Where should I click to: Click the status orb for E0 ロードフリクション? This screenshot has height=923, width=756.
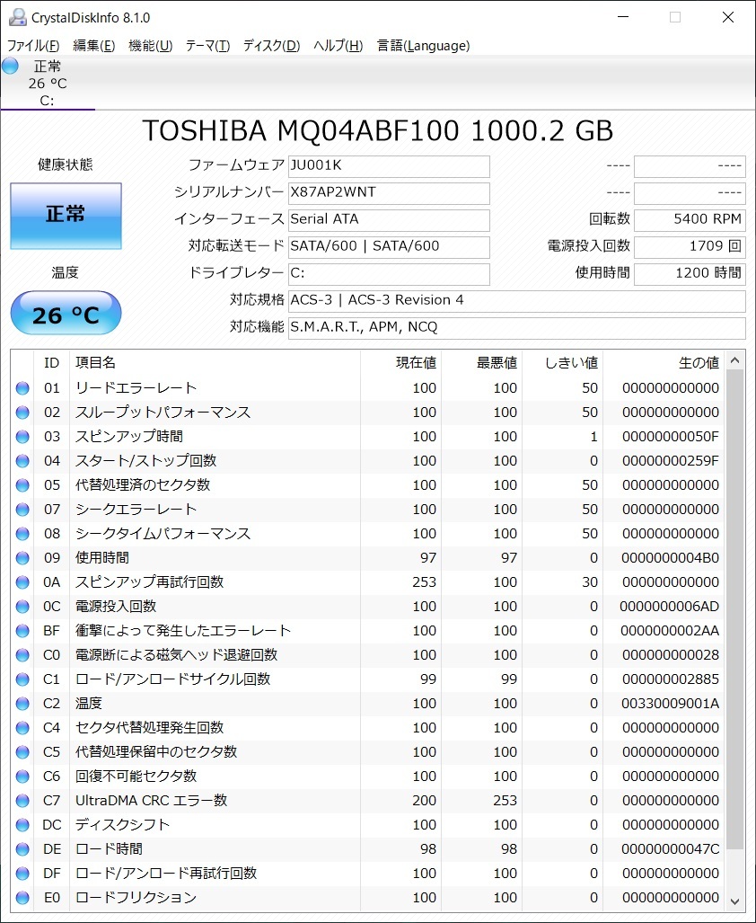22,898
